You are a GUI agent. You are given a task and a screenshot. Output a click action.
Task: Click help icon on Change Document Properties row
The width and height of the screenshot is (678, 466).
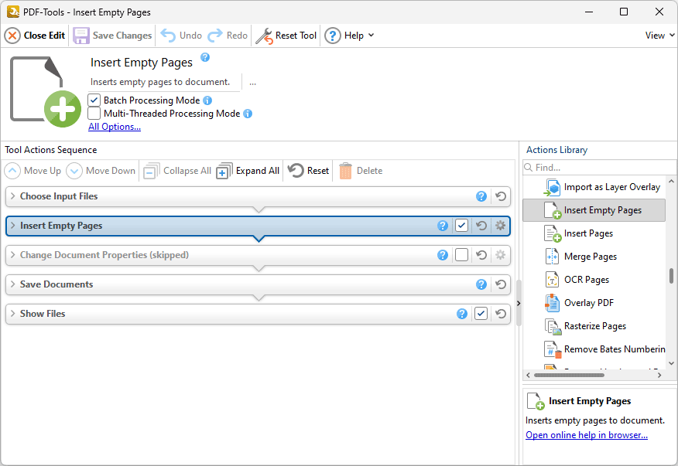(443, 255)
